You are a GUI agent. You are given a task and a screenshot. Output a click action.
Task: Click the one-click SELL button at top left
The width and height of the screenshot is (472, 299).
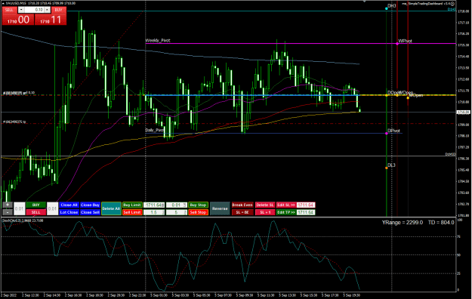[x=9, y=10]
